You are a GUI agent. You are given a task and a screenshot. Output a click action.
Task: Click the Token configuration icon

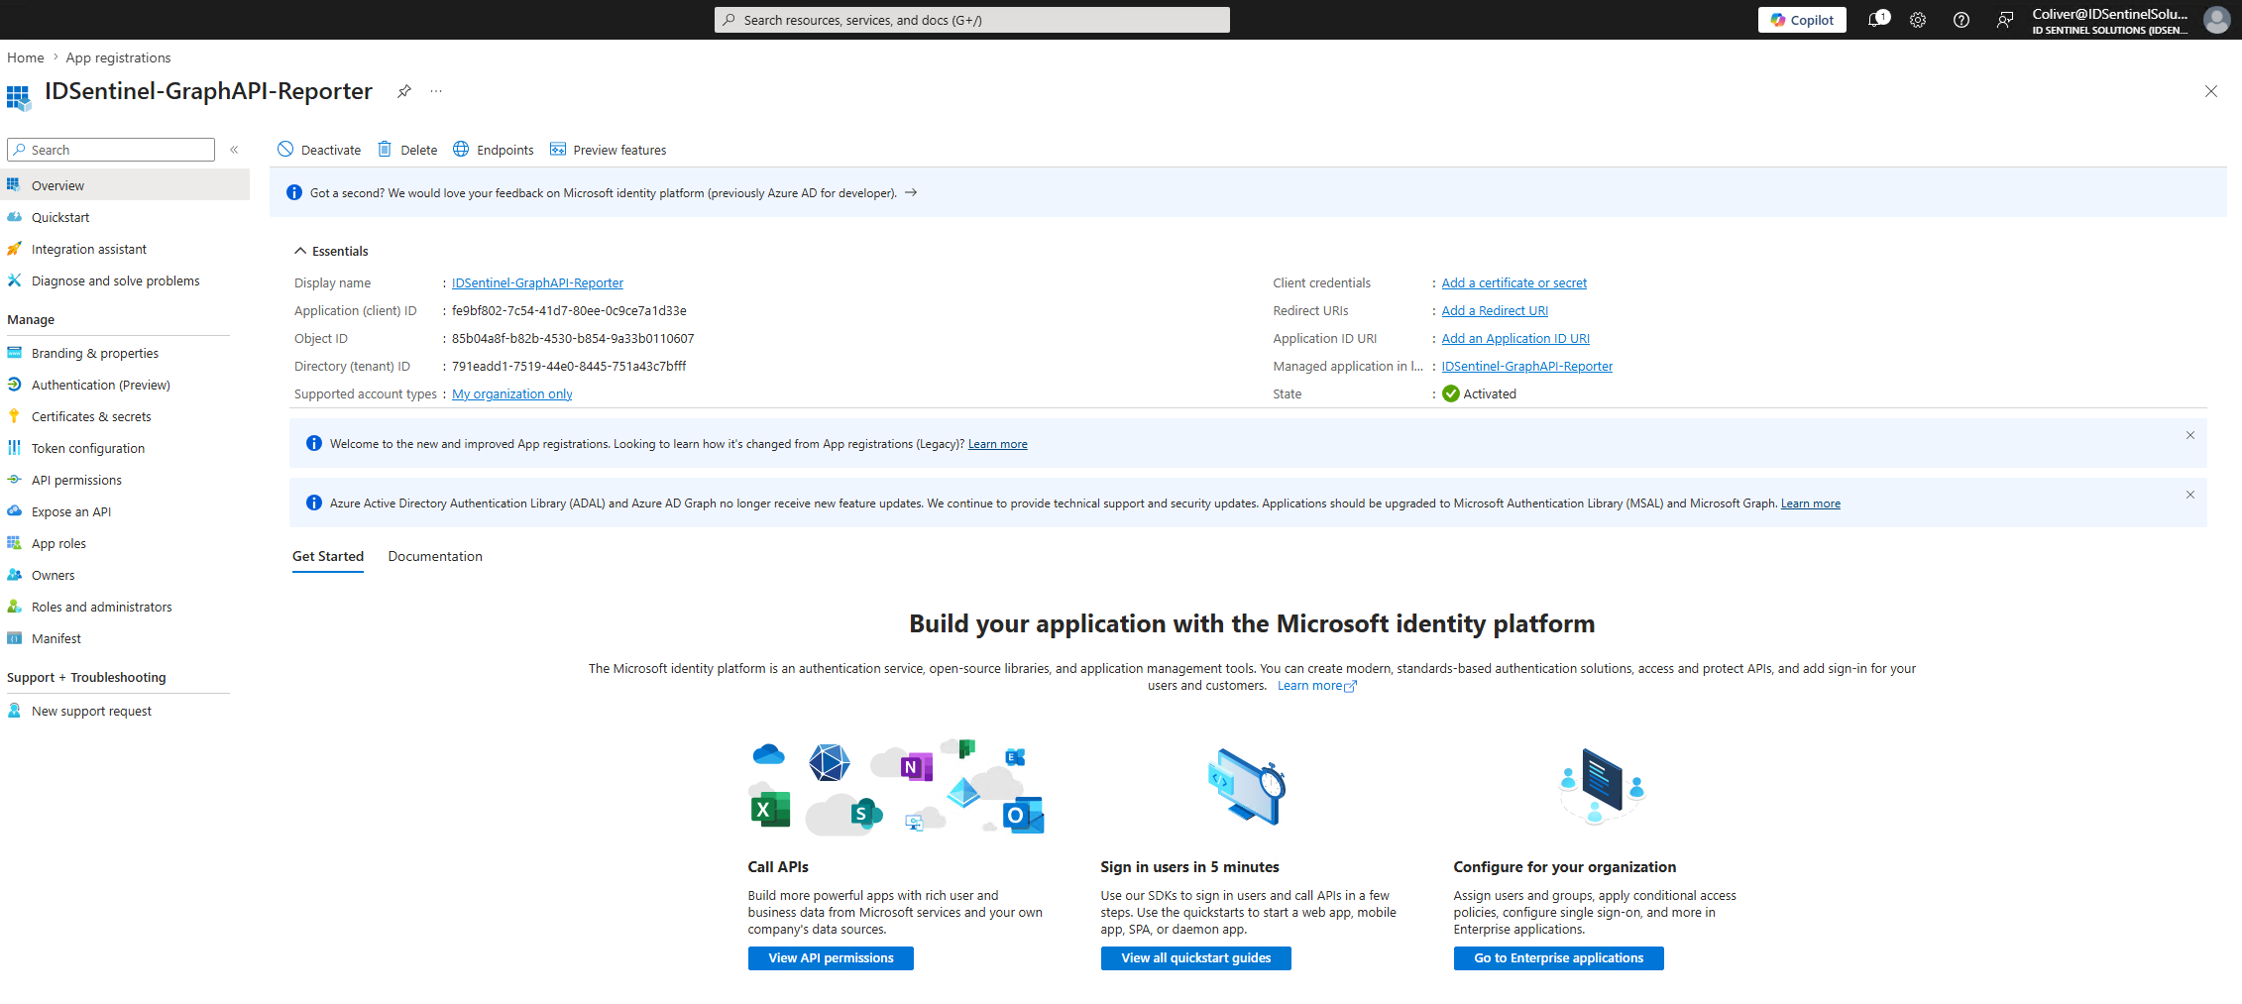pyautogui.click(x=14, y=448)
